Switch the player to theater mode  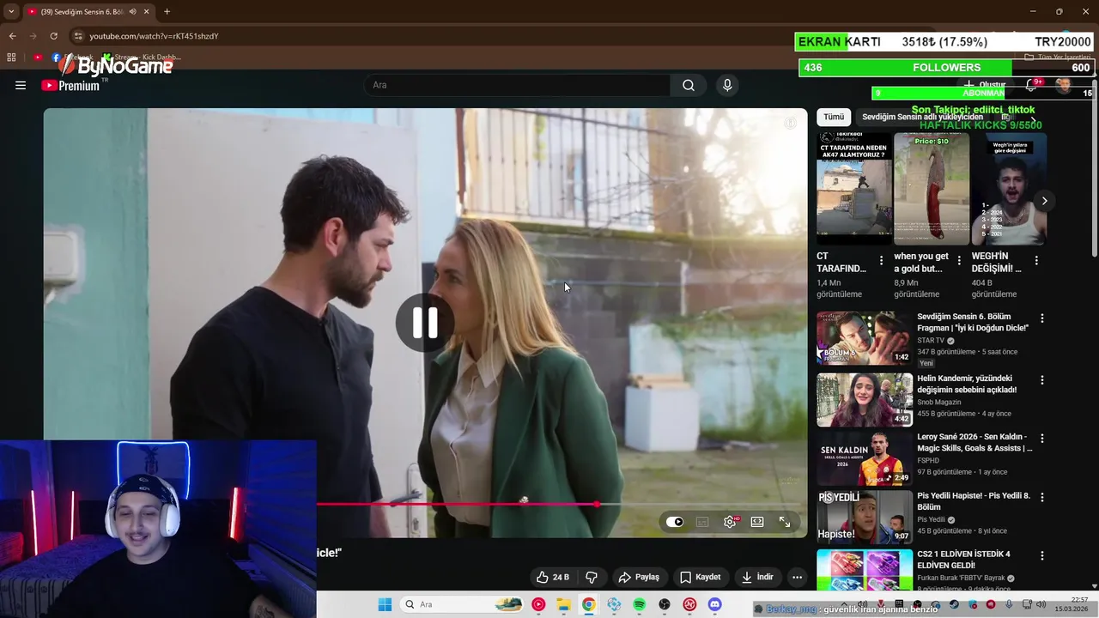(757, 522)
